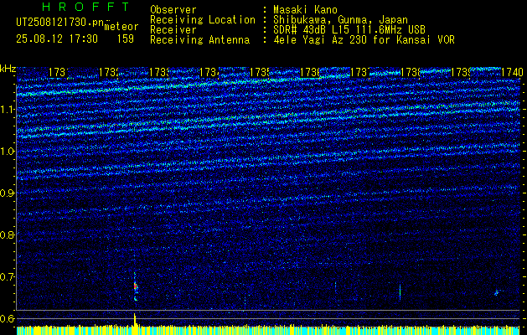Select the filename UT2508121730.pn
This screenshot has width=527, height=335.
pos(59,22)
